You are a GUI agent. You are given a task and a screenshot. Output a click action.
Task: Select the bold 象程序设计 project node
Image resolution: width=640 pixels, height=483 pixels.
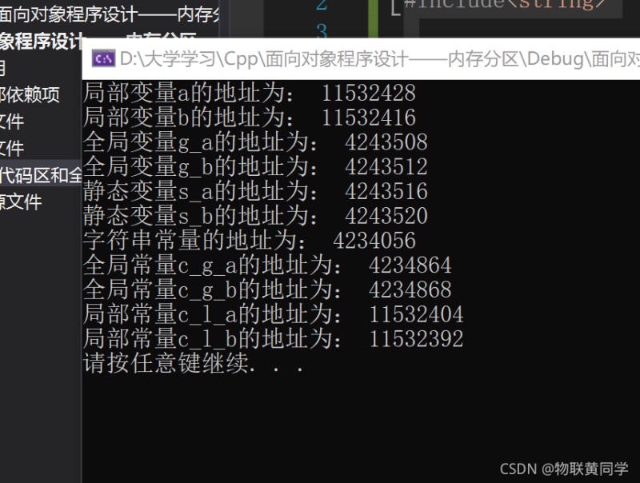tap(42, 41)
